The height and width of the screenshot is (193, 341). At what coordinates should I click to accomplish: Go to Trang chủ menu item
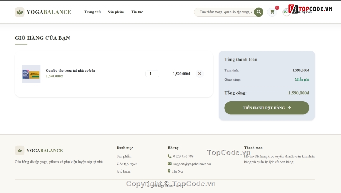pos(92,12)
